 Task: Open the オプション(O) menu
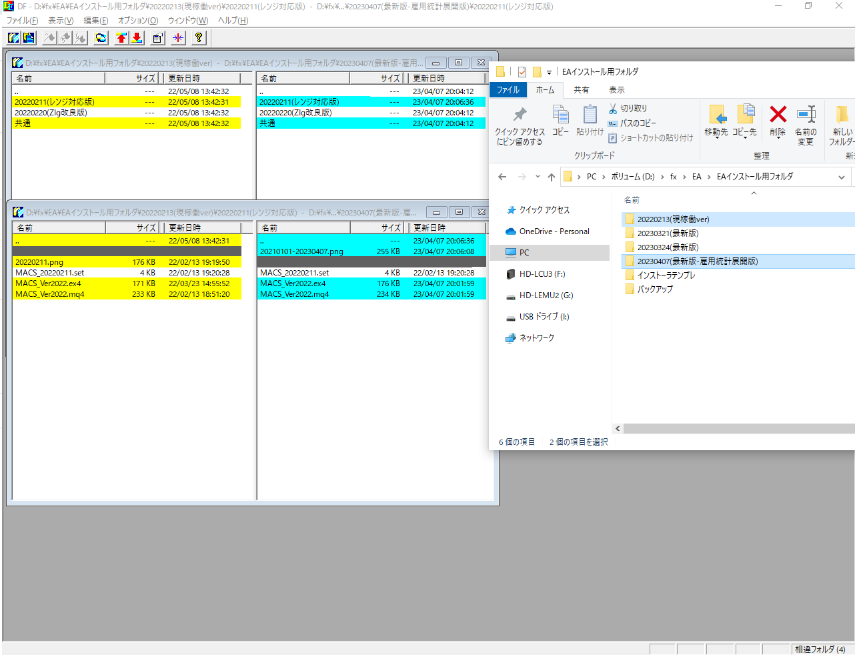point(138,21)
